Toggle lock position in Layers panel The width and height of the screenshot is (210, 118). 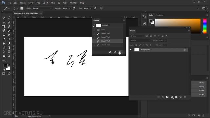tap(143, 45)
